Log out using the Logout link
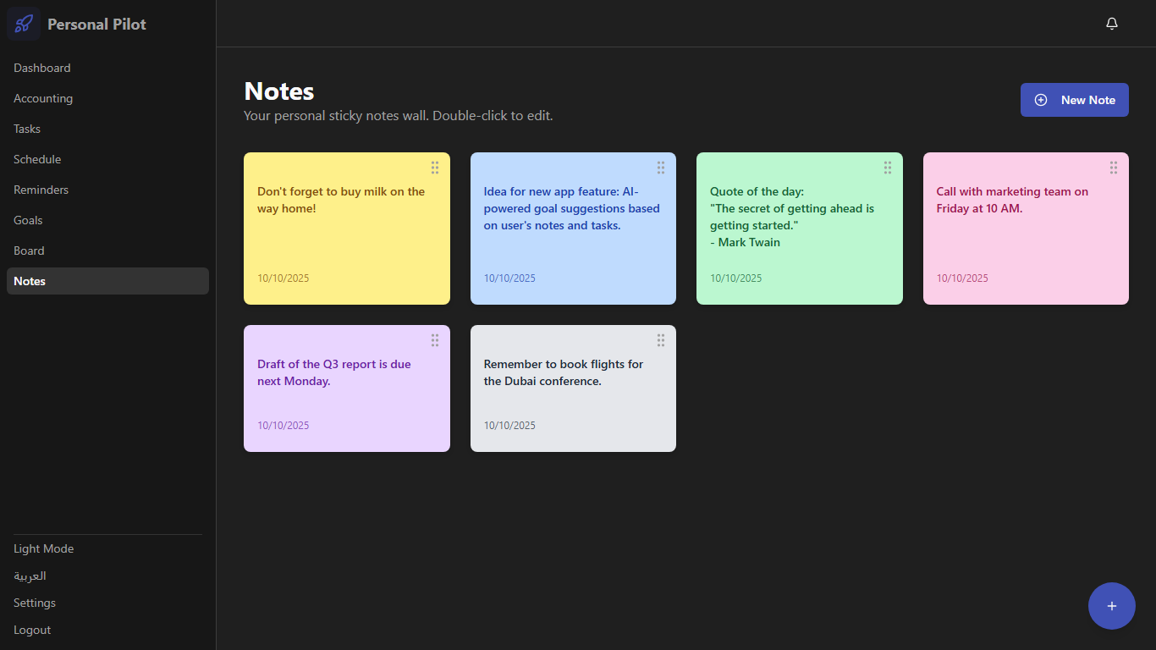This screenshot has width=1156, height=650. pos(32,630)
